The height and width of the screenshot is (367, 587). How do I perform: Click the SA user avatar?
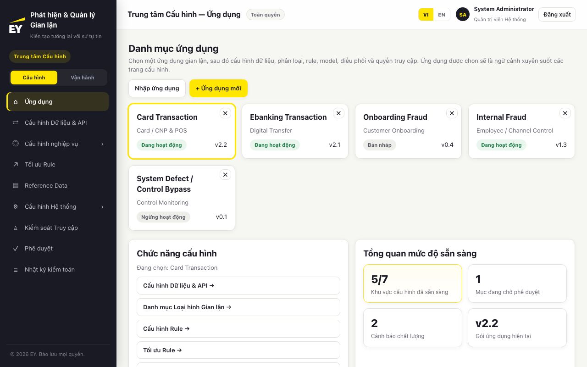(x=463, y=15)
